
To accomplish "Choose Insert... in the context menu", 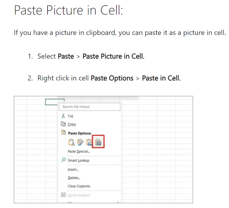I will pyautogui.click(x=73, y=169).
